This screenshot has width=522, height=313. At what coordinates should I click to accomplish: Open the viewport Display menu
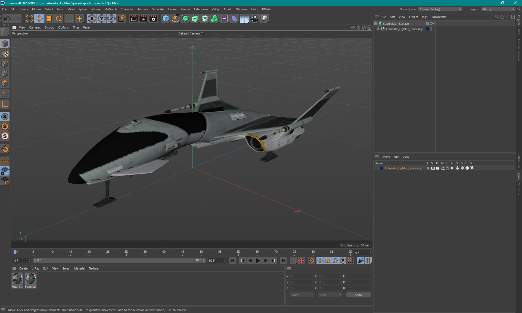49,27
